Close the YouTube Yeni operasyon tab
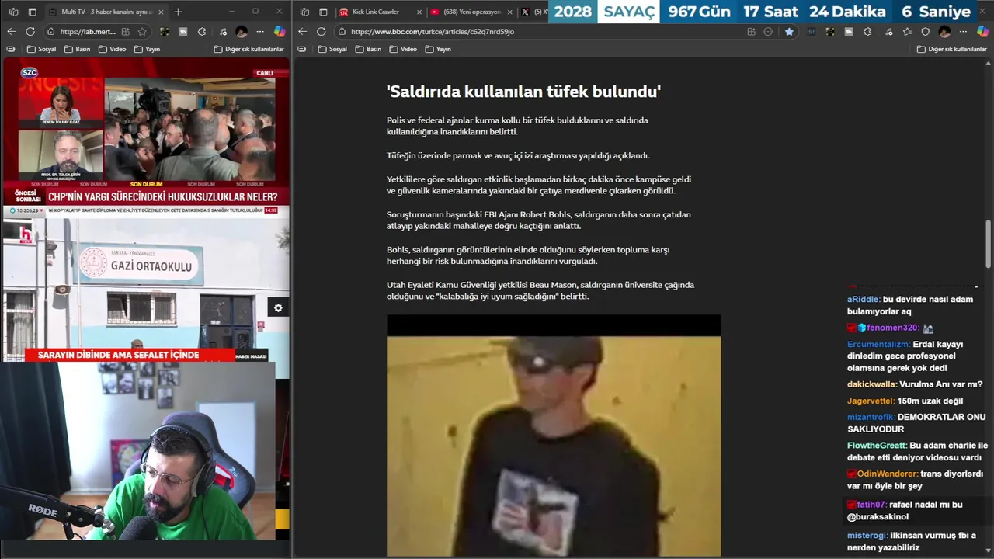Image resolution: width=994 pixels, height=559 pixels. click(509, 12)
